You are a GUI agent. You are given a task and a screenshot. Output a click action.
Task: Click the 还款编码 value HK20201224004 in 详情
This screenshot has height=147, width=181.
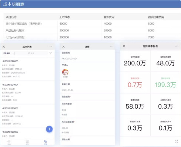(70, 59)
